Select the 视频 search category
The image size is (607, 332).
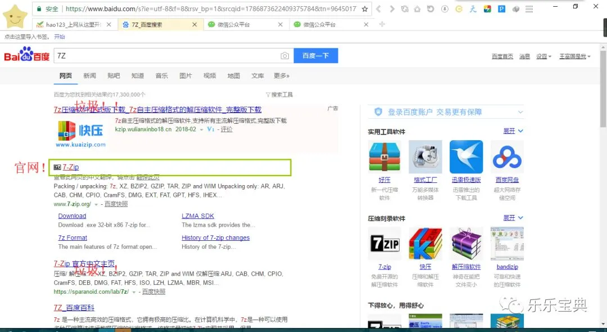210,75
